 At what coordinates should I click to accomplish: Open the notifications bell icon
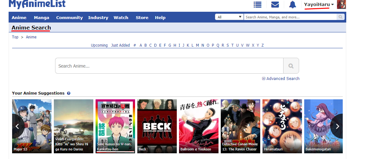292,4
